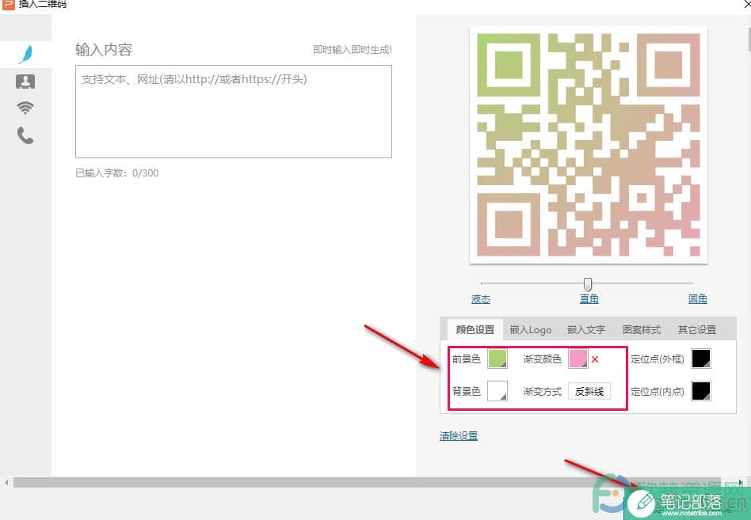Switch to the 颜色设置 tab
751x520 pixels.
coord(475,329)
